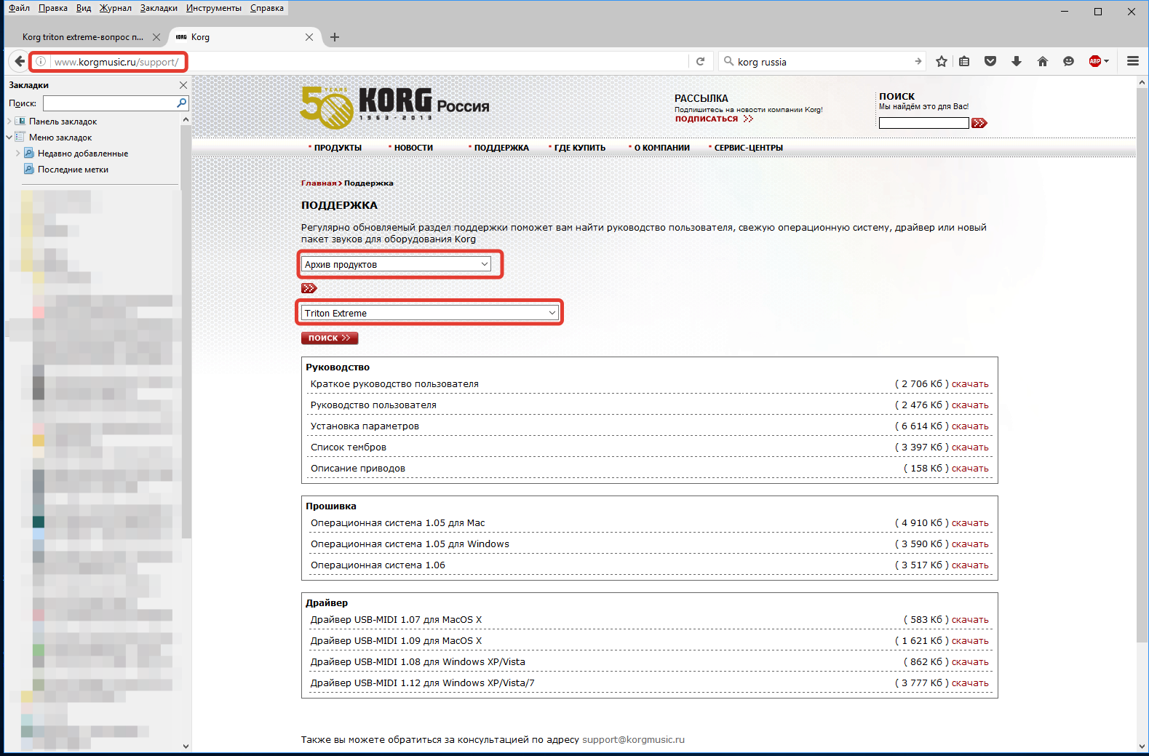This screenshot has width=1149, height=756.
Task: Open the Архив продуктов dropdown
Action: click(x=396, y=264)
